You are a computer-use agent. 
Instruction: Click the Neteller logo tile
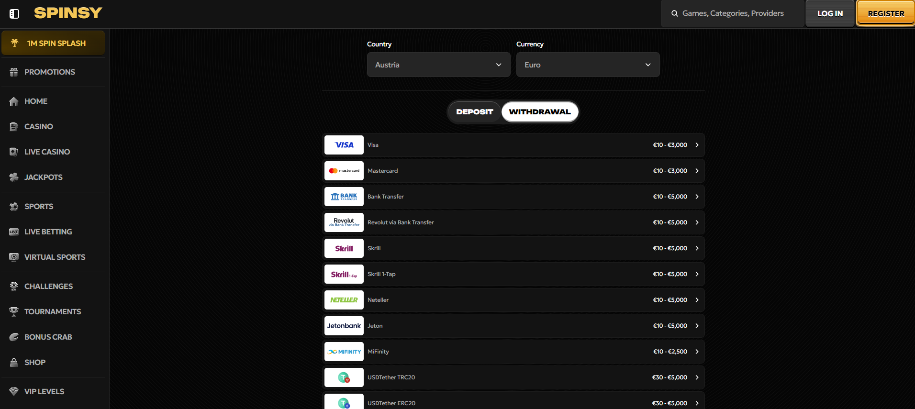[x=344, y=300]
